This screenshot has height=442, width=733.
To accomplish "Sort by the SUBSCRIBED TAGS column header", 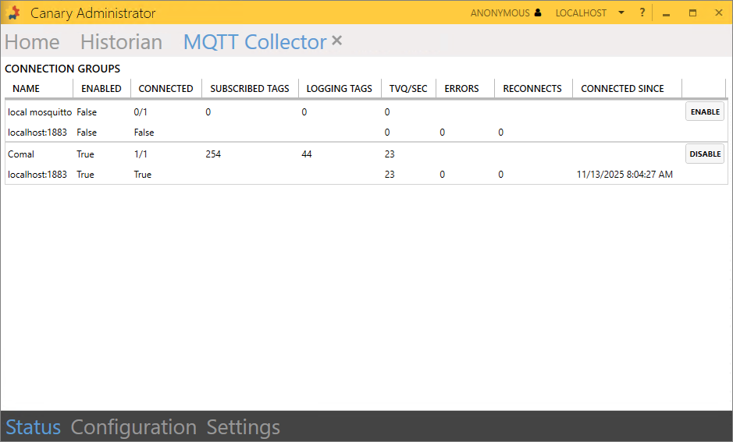I will click(x=250, y=89).
